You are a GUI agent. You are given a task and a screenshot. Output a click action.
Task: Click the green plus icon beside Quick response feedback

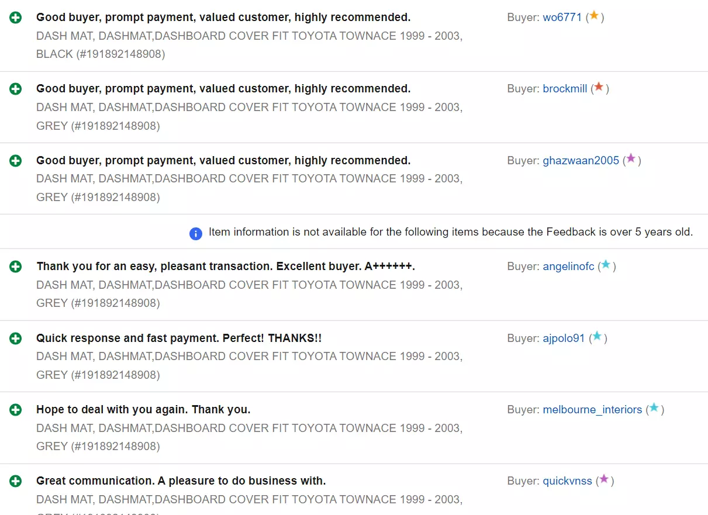[16, 338]
